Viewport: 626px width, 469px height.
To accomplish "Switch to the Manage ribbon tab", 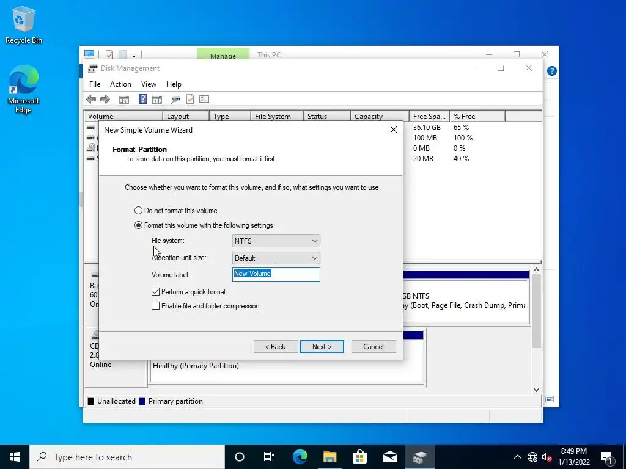I will pos(223,54).
